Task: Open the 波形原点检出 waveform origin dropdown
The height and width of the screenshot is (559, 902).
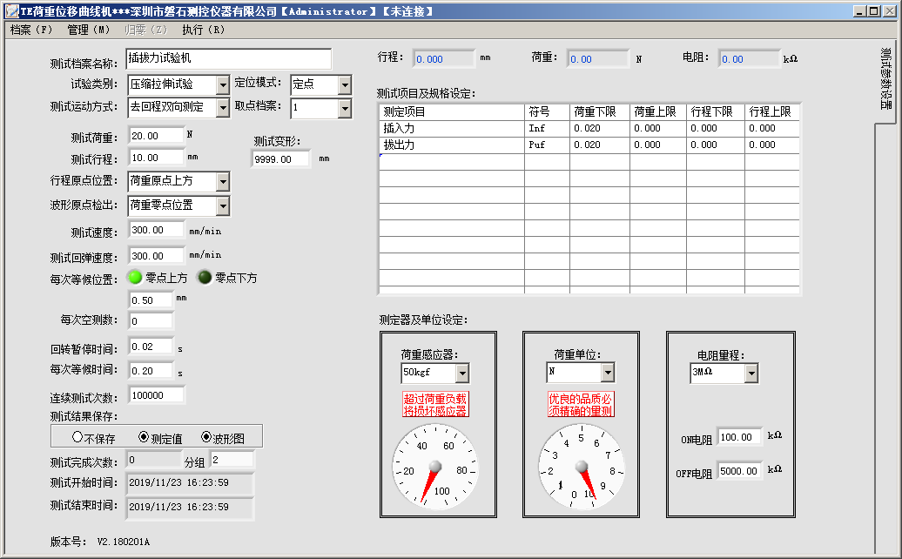Action: pyautogui.click(x=224, y=205)
